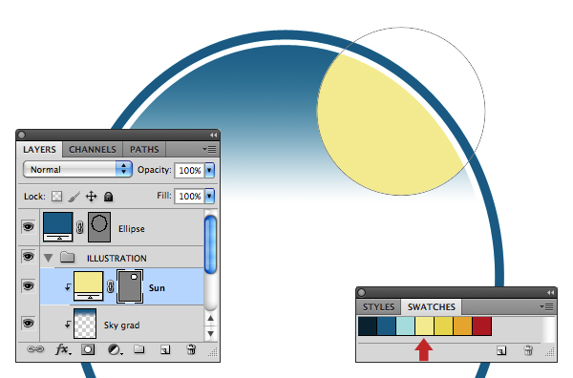Pick the golden yellow swatch
Viewport: 573px width, 378px height.
(444, 326)
